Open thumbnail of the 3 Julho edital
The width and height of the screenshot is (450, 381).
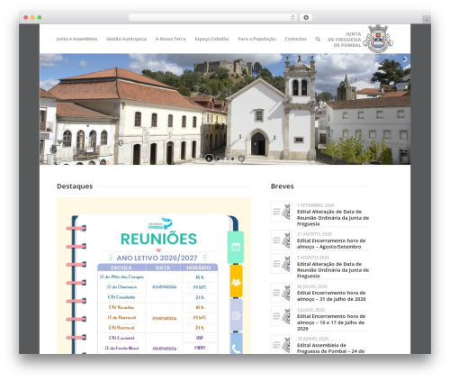282,316
